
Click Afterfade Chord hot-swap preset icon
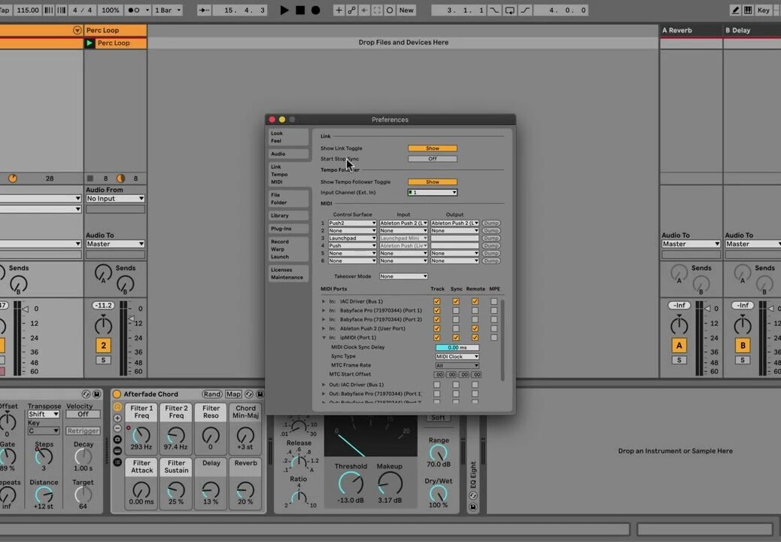[x=249, y=394]
